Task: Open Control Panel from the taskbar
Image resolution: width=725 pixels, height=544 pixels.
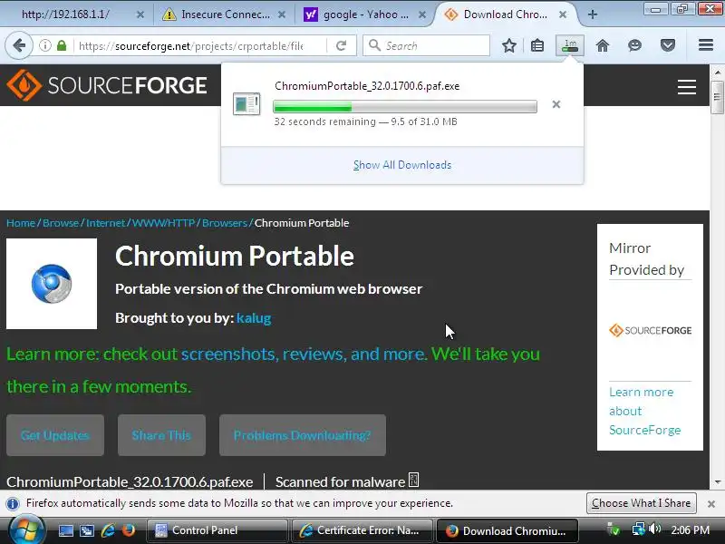Action: [217, 530]
